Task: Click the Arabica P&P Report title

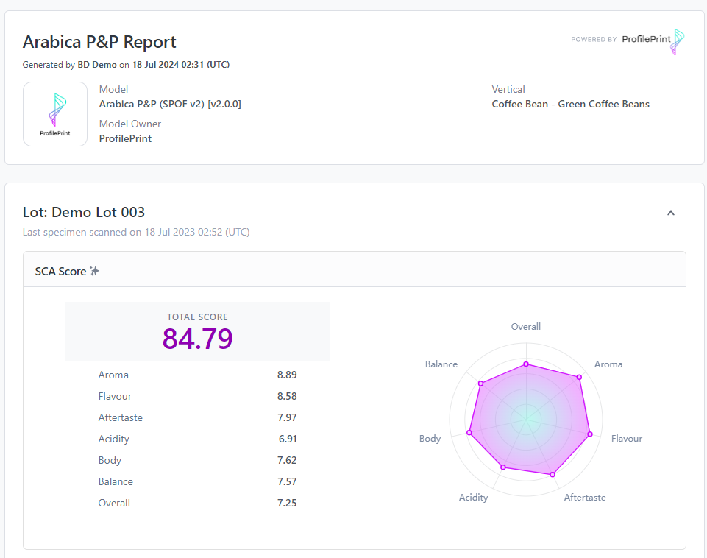Action: (x=99, y=42)
